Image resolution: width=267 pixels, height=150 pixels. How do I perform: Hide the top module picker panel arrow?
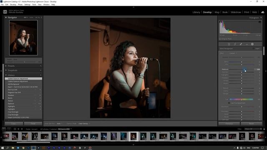pyautogui.click(x=133, y=7)
